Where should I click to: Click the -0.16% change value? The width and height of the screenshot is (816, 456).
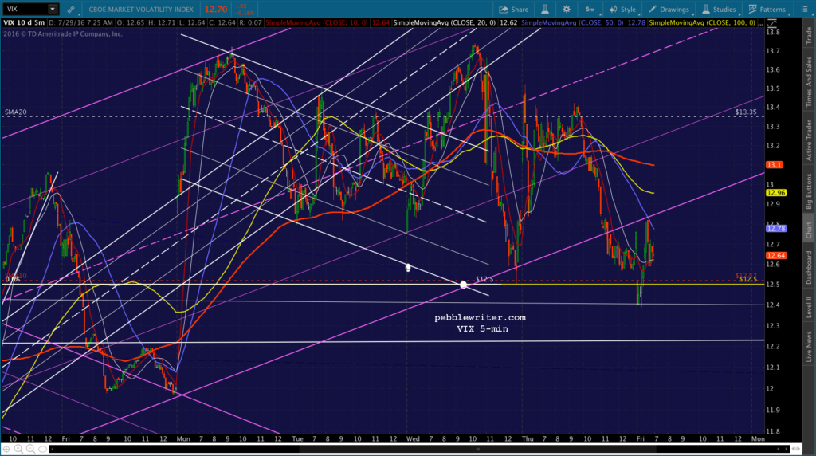tap(245, 13)
